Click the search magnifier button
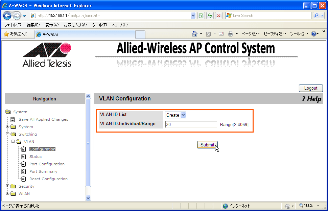Viewport: 328px width, 211px height. pos(316,16)
